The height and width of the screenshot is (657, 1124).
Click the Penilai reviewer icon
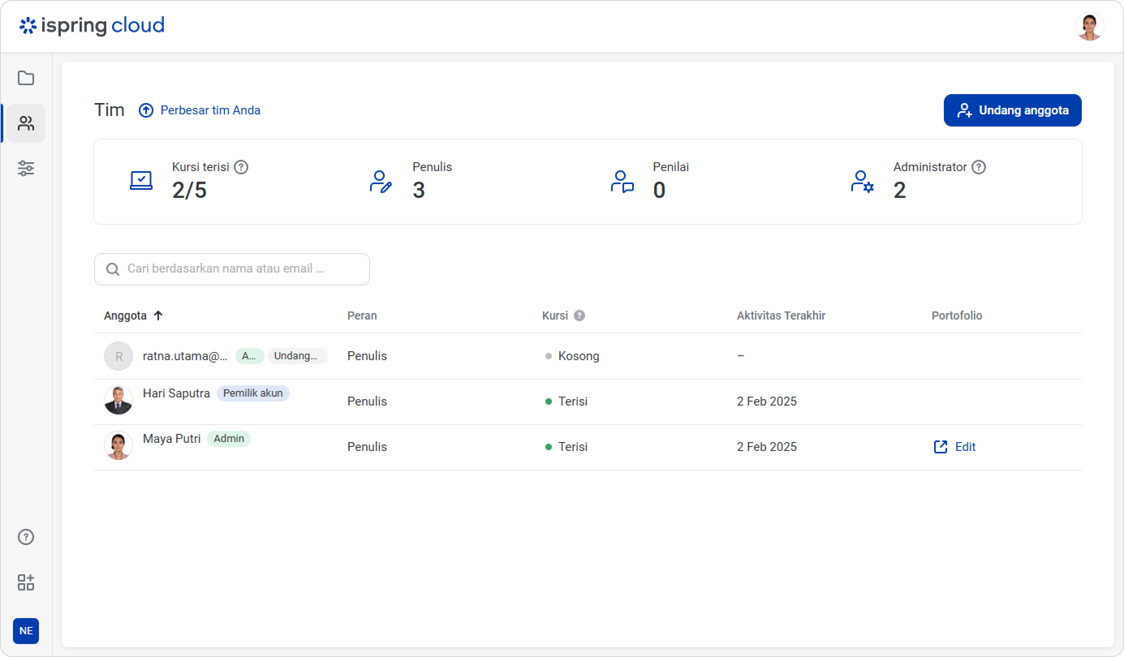tap(622, 181)
